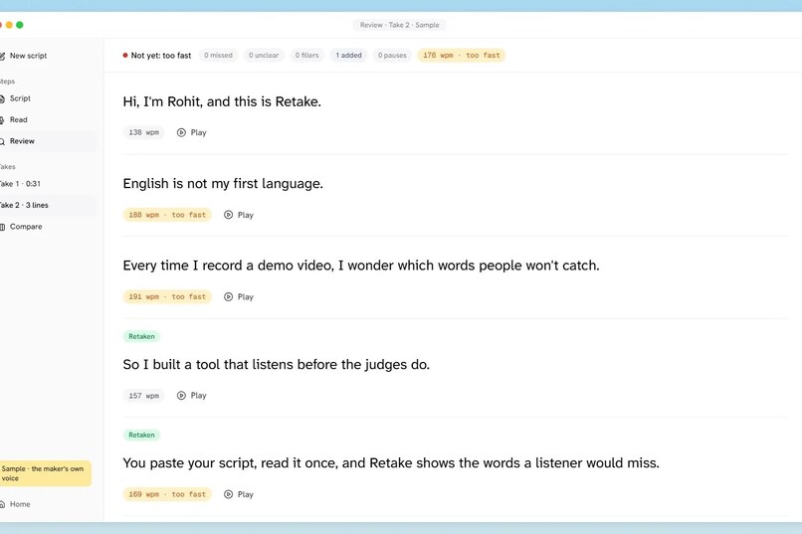Click the Not yet: too fast status

tap(156, 55)
